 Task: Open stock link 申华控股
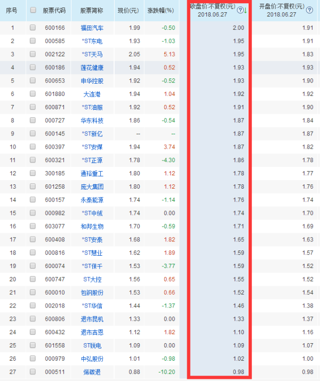click(x=92, y=81)
